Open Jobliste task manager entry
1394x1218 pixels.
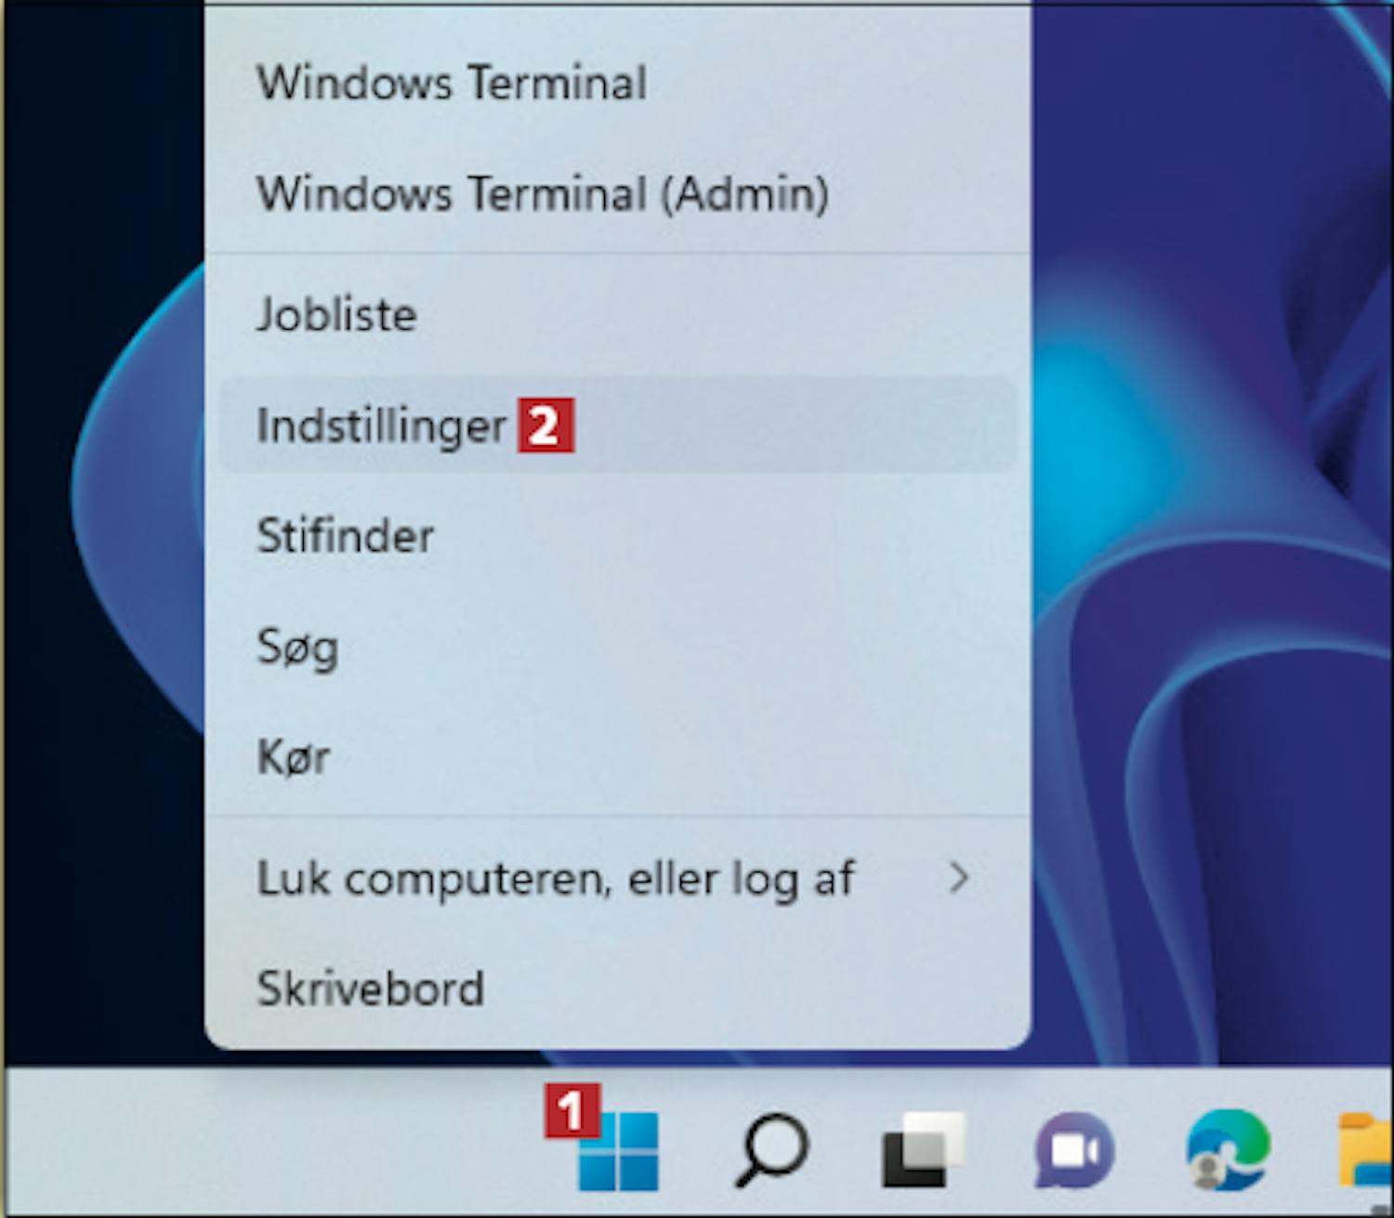pos(617,314)
